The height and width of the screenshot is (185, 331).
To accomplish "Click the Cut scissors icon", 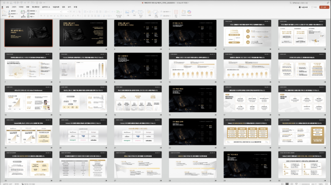I will pyautogui.click(x=9, y=11).
